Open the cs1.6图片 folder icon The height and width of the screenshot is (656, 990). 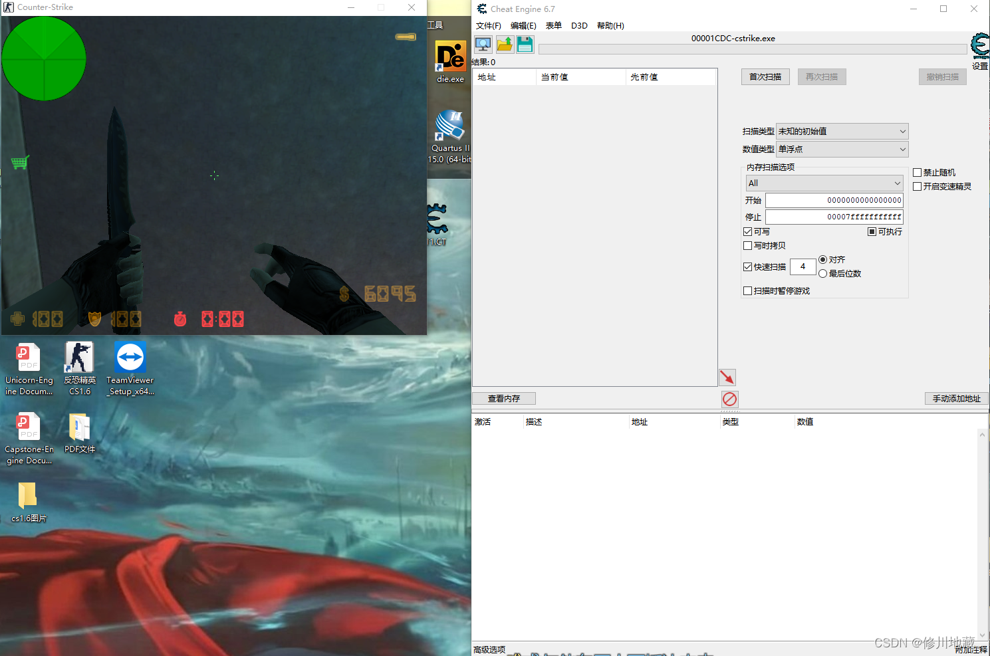pyautogui.click(x=29, y=502)
